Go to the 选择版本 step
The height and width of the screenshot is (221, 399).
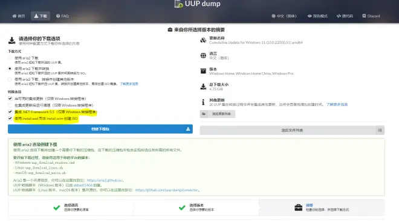pos(196,207)
